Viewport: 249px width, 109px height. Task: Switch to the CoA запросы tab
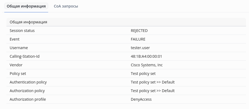point(66,6)
